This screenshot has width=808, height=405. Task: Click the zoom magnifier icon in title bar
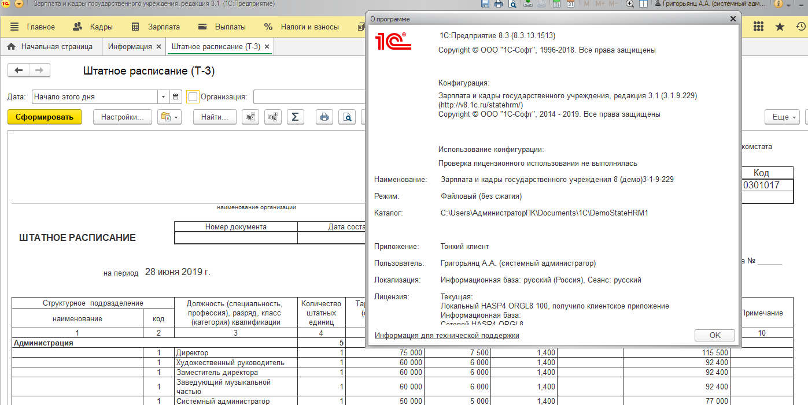click(630, 4)
